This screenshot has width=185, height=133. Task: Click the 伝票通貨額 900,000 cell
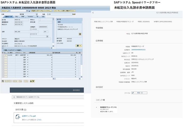[x=41, y=55]
